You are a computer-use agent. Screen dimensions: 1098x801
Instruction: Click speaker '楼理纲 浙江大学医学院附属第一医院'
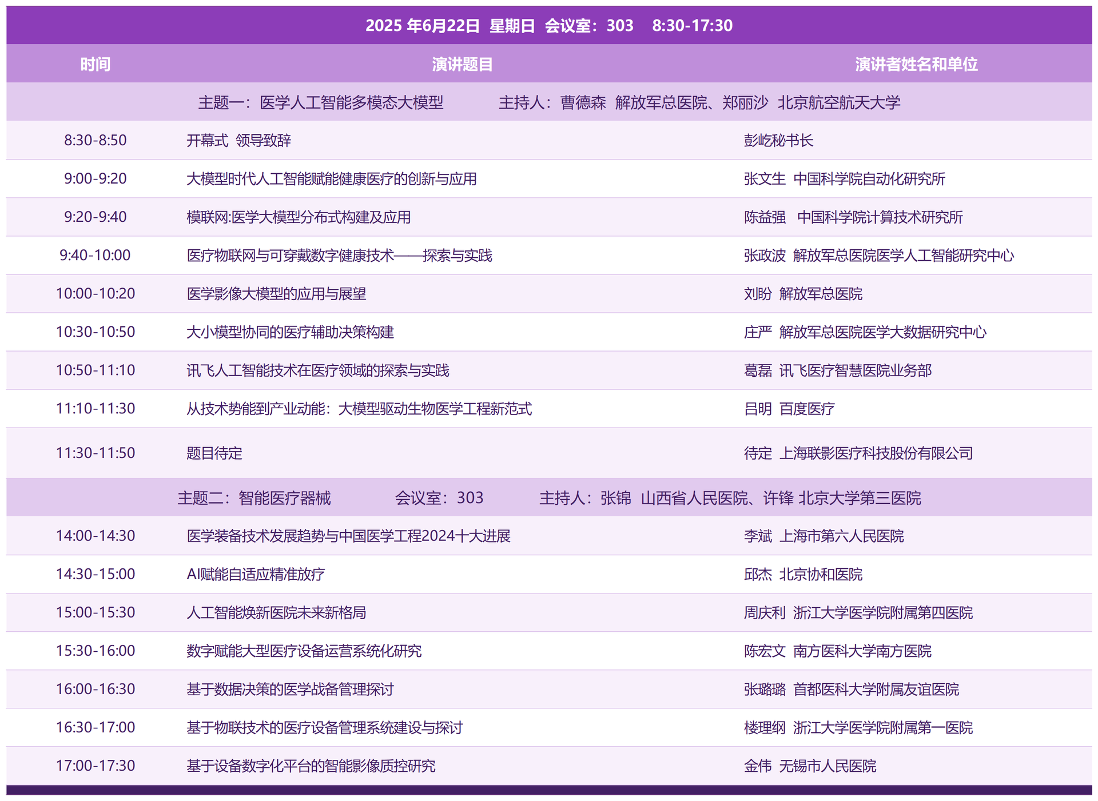tap(858, 727)
